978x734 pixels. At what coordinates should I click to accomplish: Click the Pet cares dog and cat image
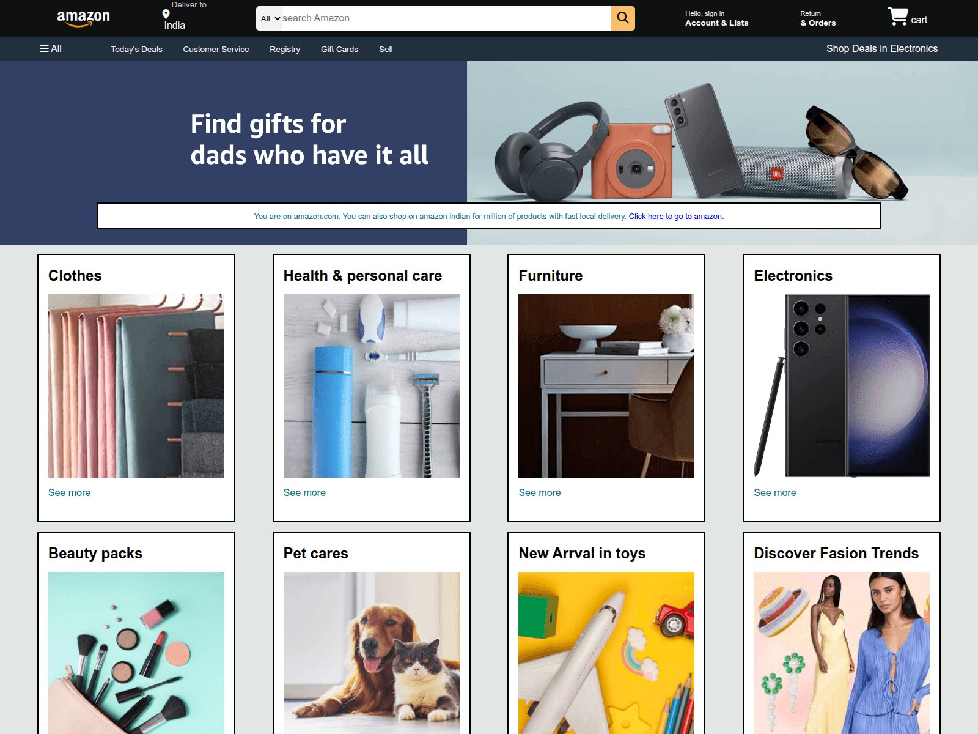pyautogui.click(x=372, y=653)
